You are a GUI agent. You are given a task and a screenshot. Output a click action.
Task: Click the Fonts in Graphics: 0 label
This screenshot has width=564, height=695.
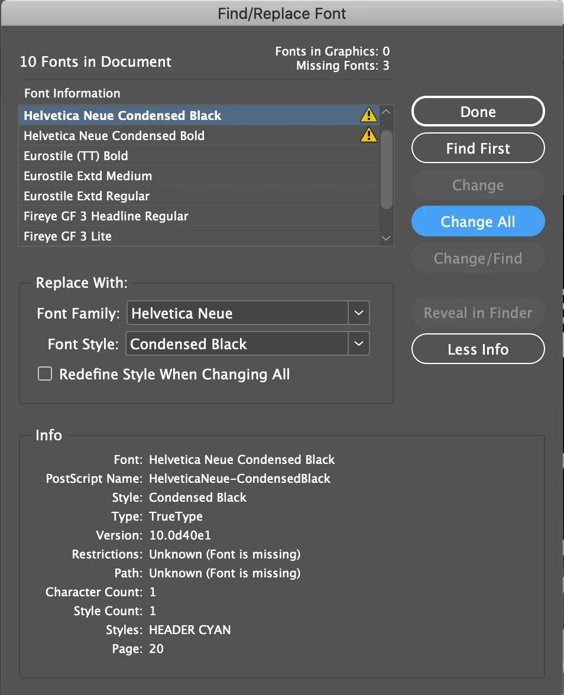pos(332,51)
